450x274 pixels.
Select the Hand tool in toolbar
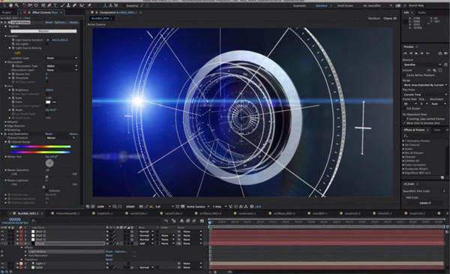click(11, 5)
